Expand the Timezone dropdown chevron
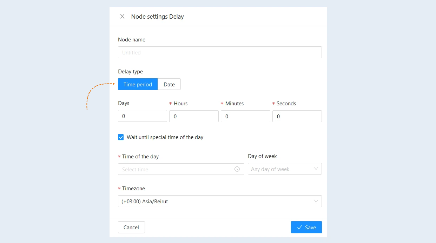436x243 pixels. pyautogui.click(x=316, y=201)
